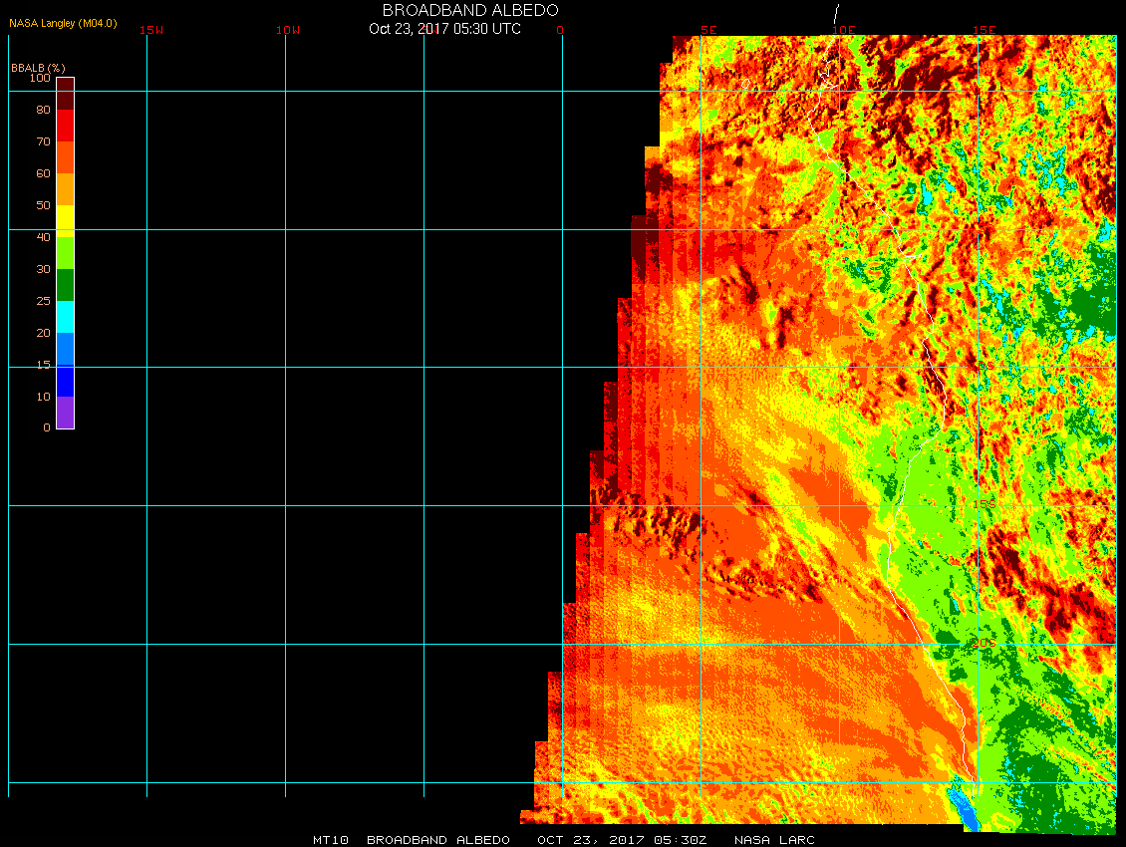Image resolution: width=1126 pixels, height=847 pixels.
Task: Click the 5E longitude label
Action: [708, 30]
